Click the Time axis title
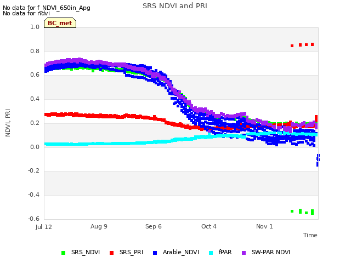 pyautogui.click(x=310, y=235)
